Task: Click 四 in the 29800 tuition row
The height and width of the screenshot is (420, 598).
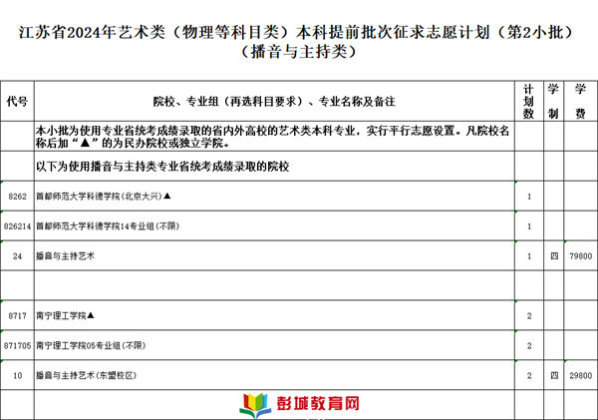Action: [554, 375]
